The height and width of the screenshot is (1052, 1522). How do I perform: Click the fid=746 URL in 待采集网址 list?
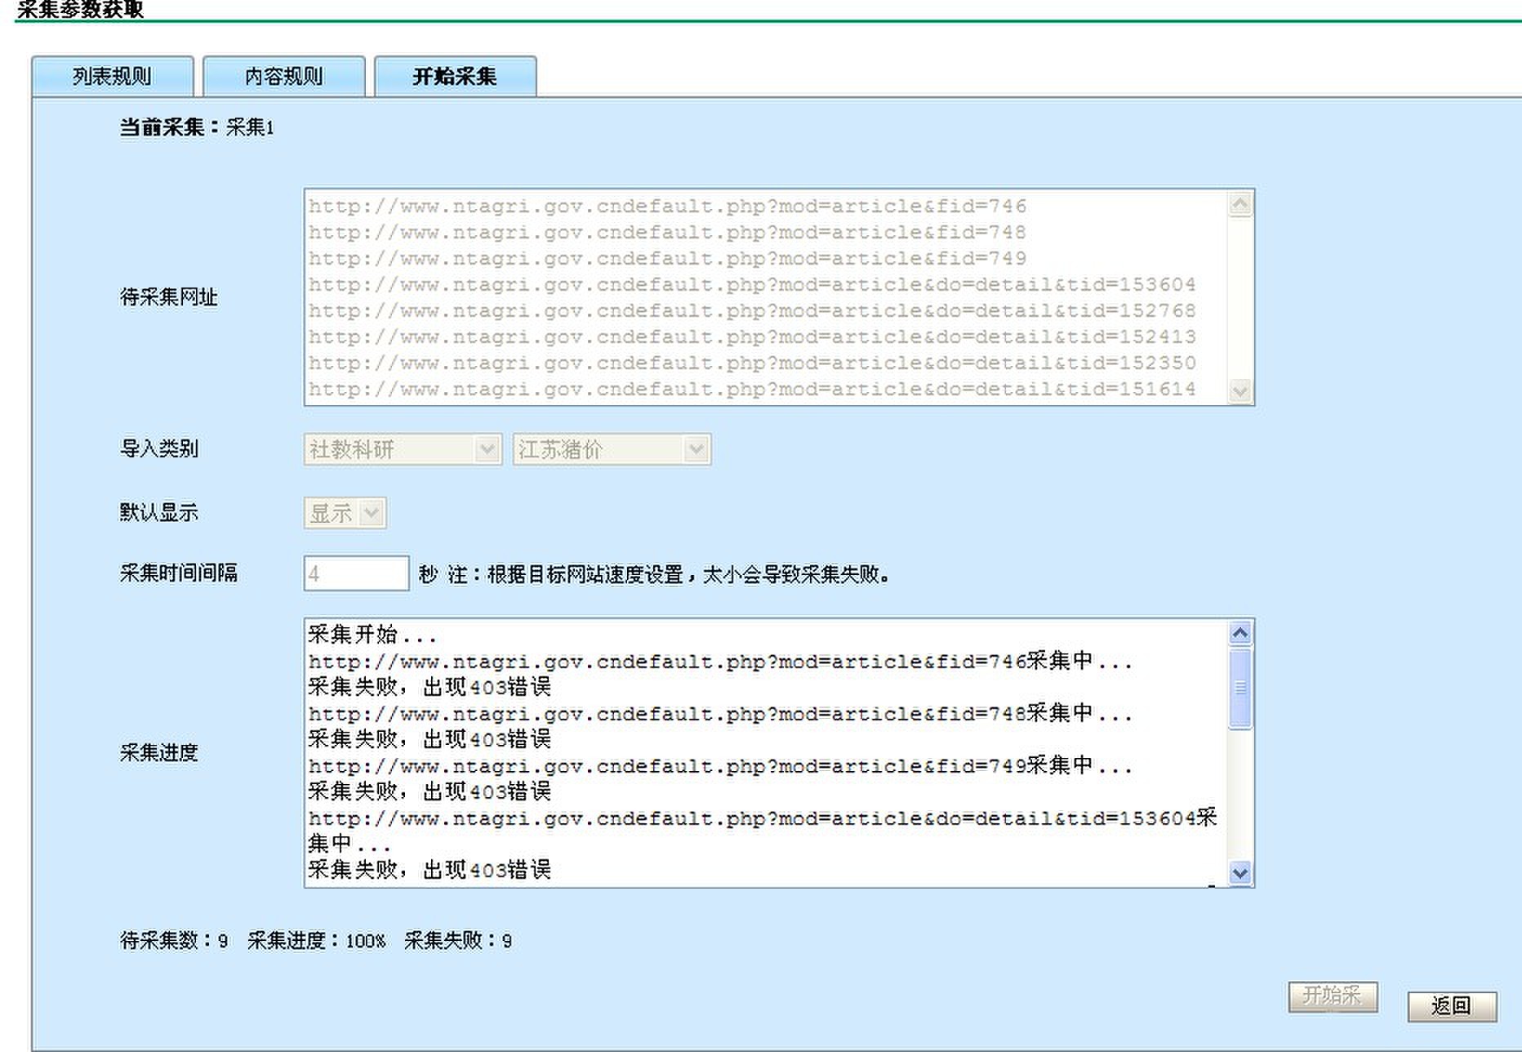(x=667, y=207)
